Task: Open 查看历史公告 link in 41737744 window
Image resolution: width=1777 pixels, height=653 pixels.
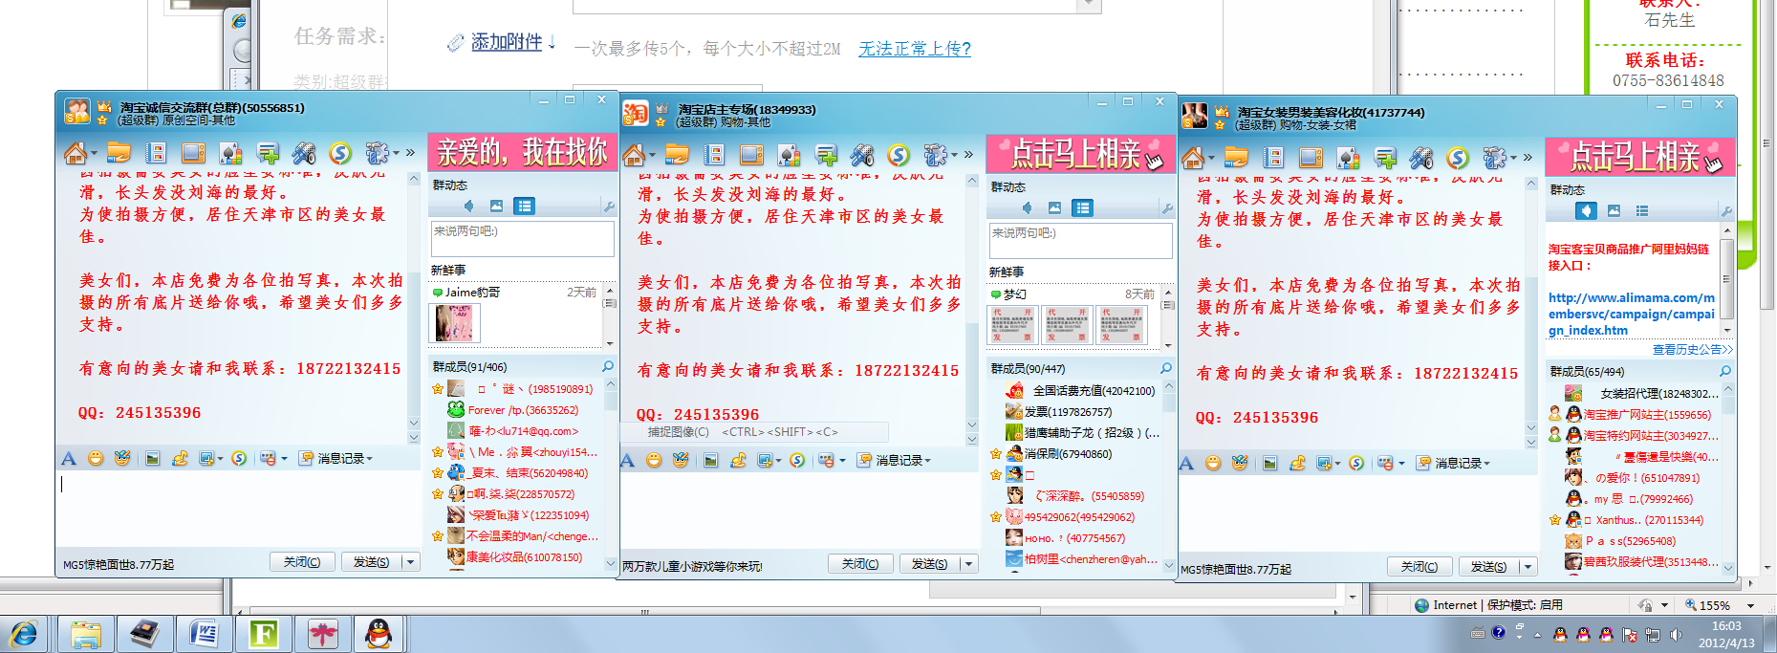Action: point(1692,350)
